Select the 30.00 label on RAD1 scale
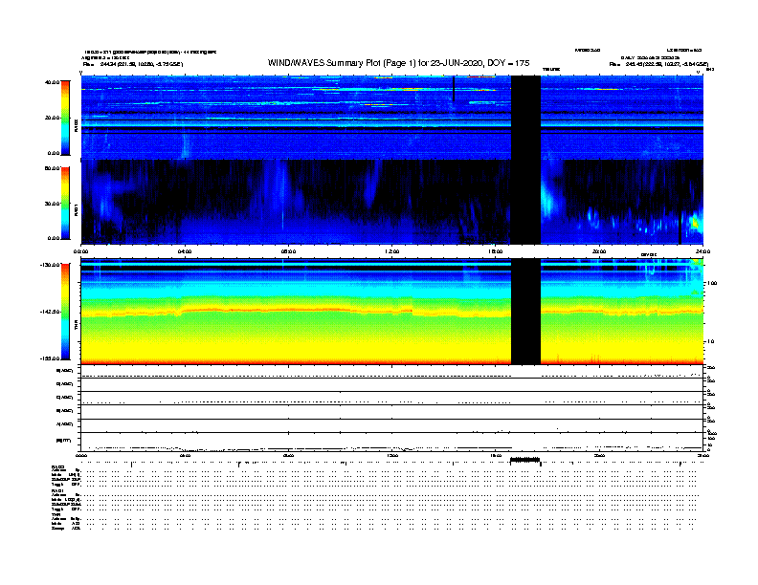This screenshot has width=758, height=585. [x=52, y=204]
